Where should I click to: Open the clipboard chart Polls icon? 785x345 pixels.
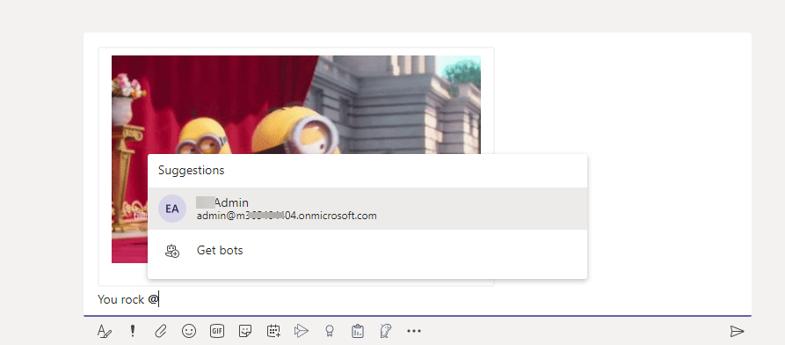point(358,331)
